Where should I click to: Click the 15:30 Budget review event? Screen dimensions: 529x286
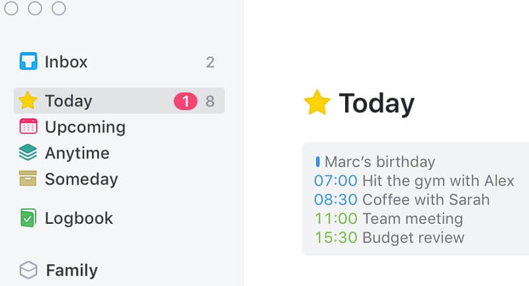point(389,238)
